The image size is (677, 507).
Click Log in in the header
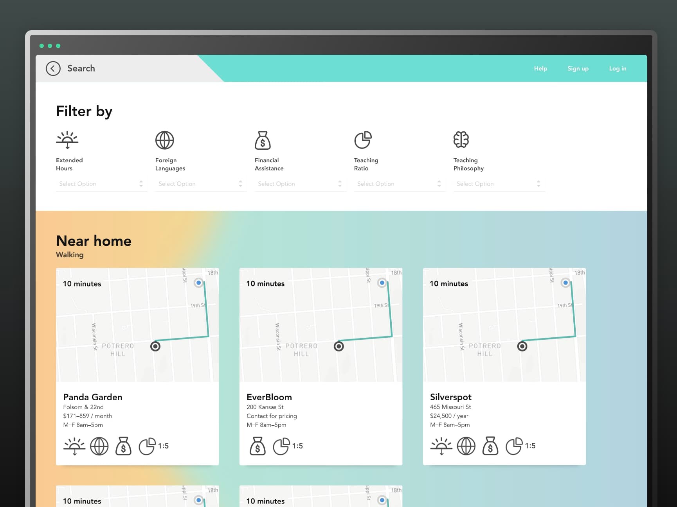tap(618, 68)
